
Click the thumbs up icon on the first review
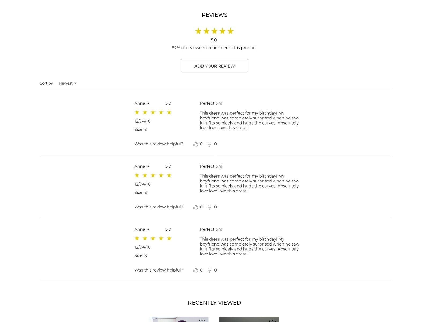click(x=196, y=144)
